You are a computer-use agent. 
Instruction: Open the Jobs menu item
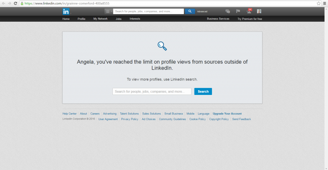point(119,19)
